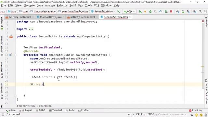The image size is (208, 117).
Task: Close the SecondActivity.java tab
Action: pos(130,17)
